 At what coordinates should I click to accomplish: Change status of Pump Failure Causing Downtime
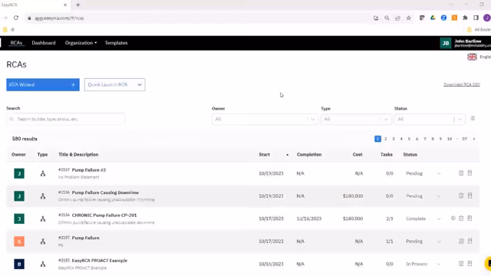423,196
